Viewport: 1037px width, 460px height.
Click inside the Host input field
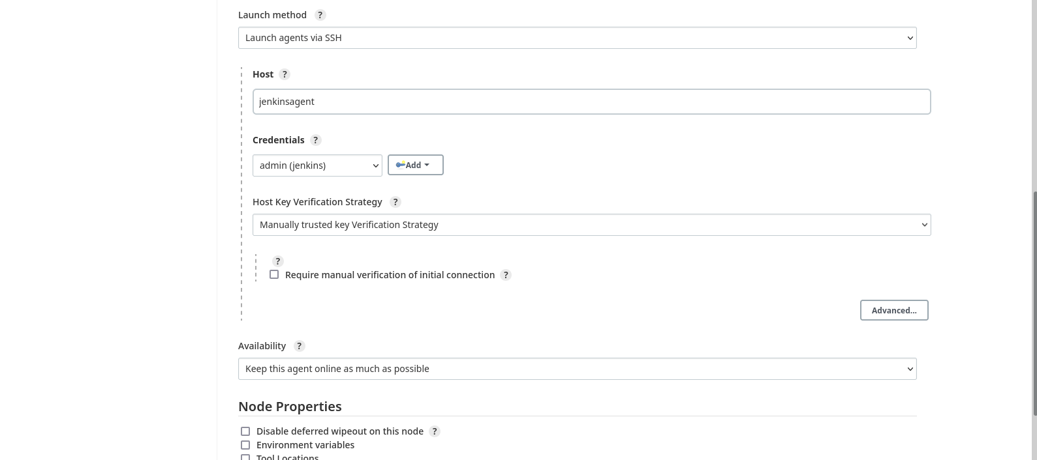[x=591, y=101]
